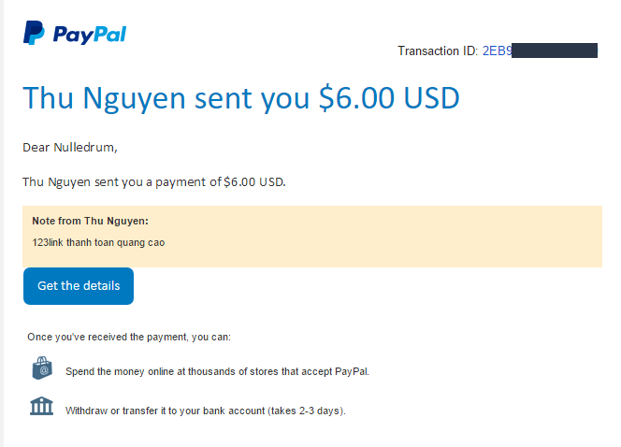Click the Dear Nulledrum greeting
Viewport: 621px width, 447px height.
coord(70,147)
